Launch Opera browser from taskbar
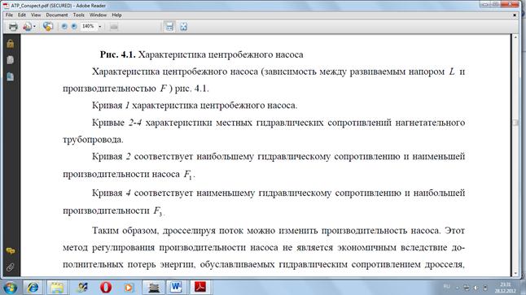Screen dimensions: 526x295 coord(106,288)
